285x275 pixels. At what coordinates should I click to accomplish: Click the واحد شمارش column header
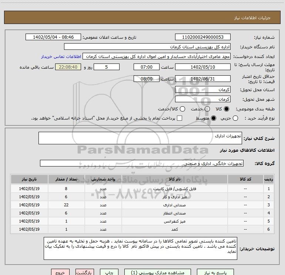103,179
